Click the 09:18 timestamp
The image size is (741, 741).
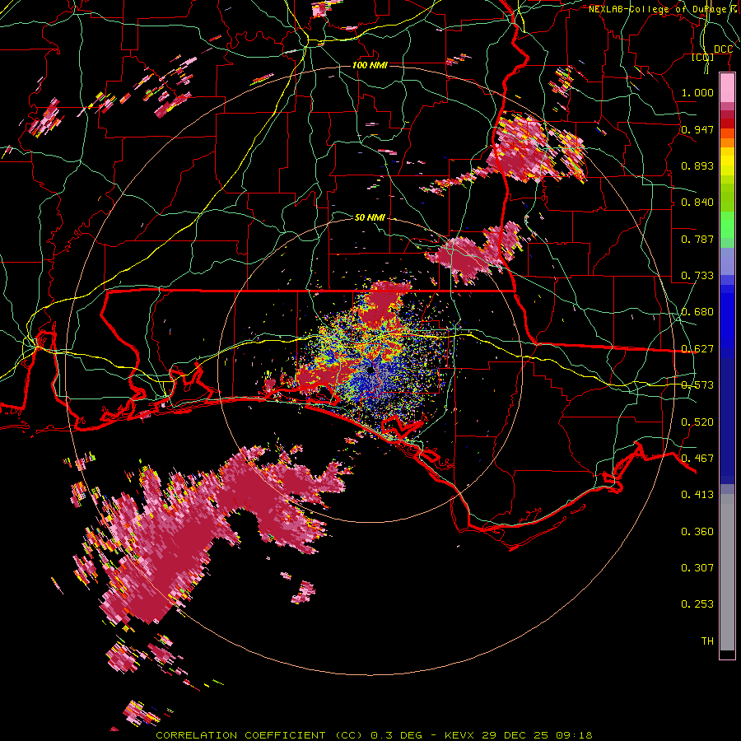coord(573,735)
